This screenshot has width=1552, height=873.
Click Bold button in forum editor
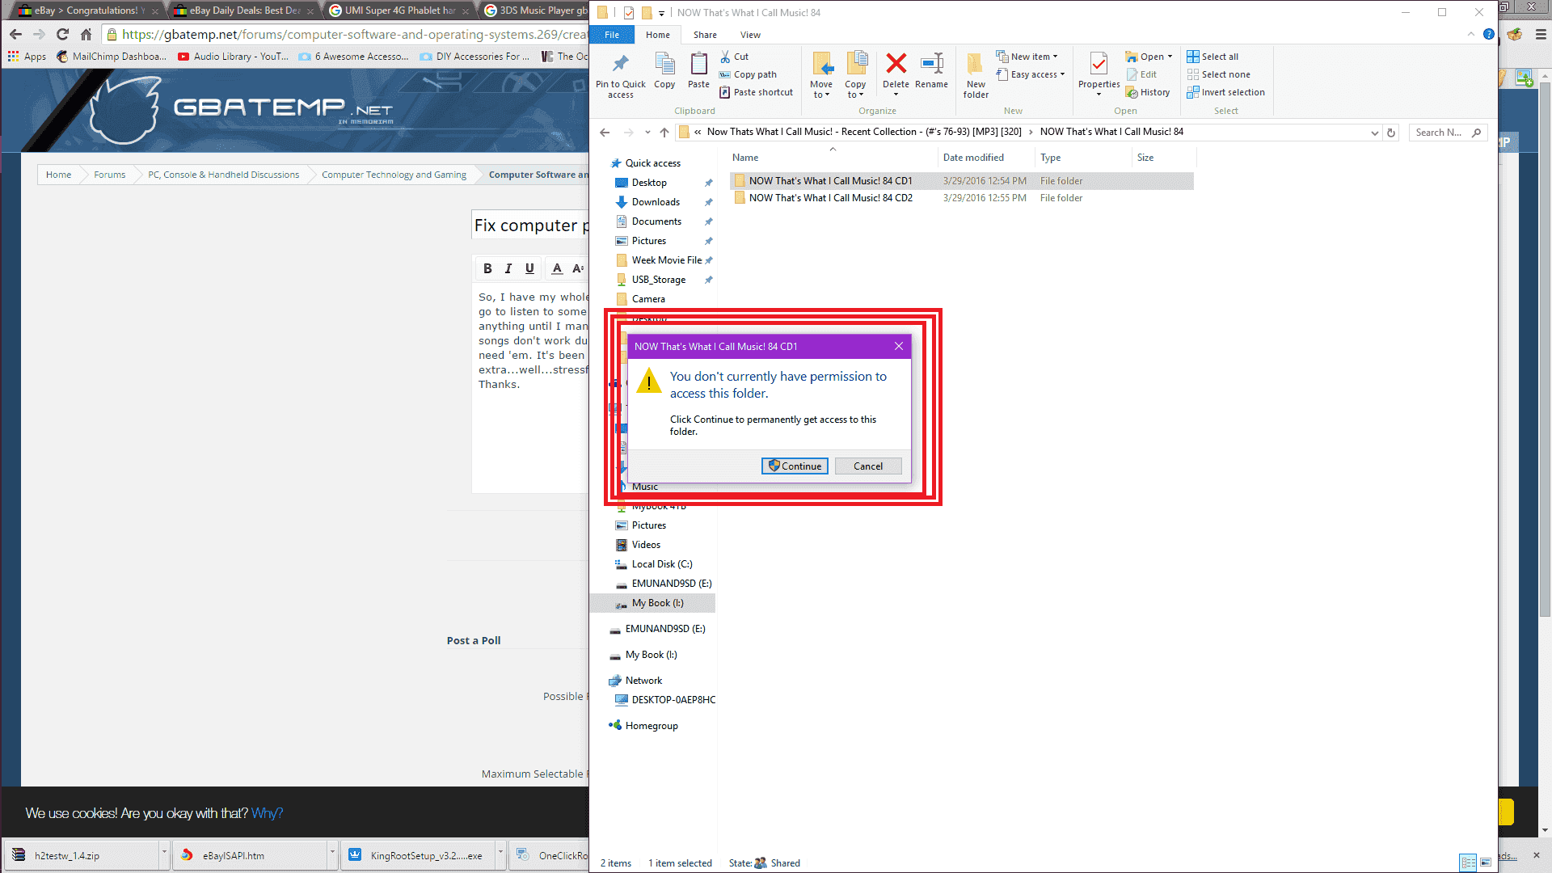(487, 268)
